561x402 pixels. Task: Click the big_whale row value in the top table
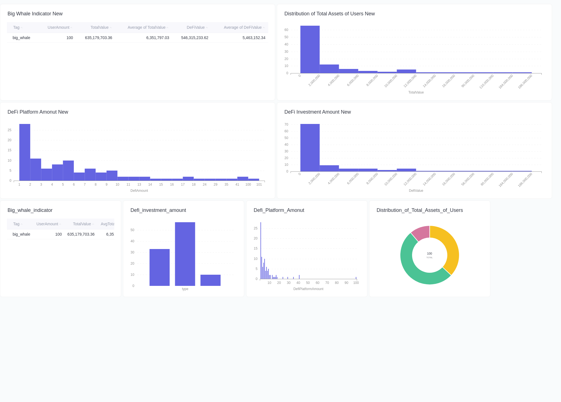click(x=21, y=38)
